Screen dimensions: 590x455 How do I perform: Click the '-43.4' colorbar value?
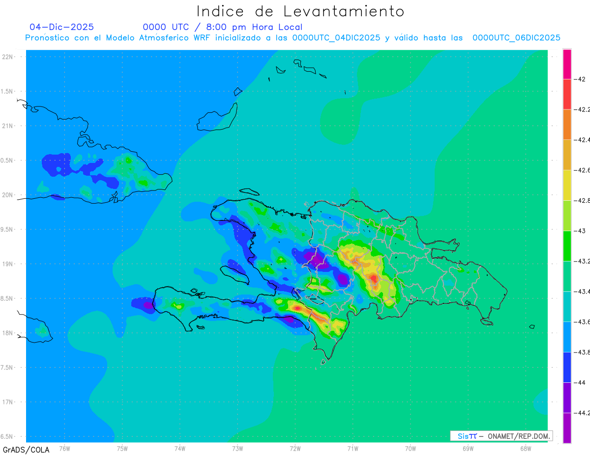pyautogui.click(x=582, y=292)
